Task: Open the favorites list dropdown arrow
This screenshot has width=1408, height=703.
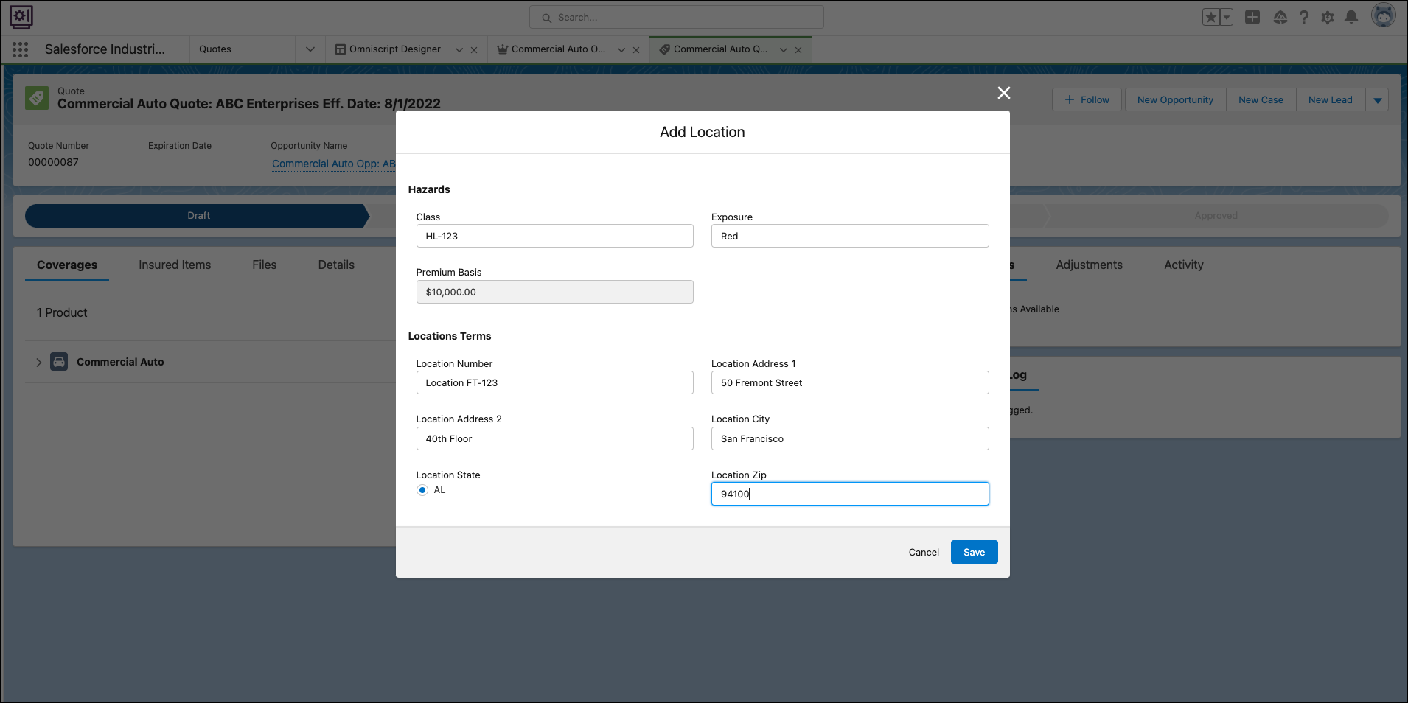Action: tap(1227, 18)
